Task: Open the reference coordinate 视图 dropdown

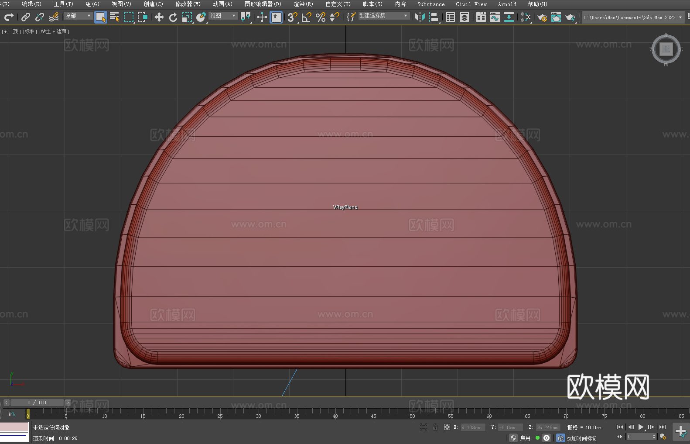Action: (x=223, y=16)
